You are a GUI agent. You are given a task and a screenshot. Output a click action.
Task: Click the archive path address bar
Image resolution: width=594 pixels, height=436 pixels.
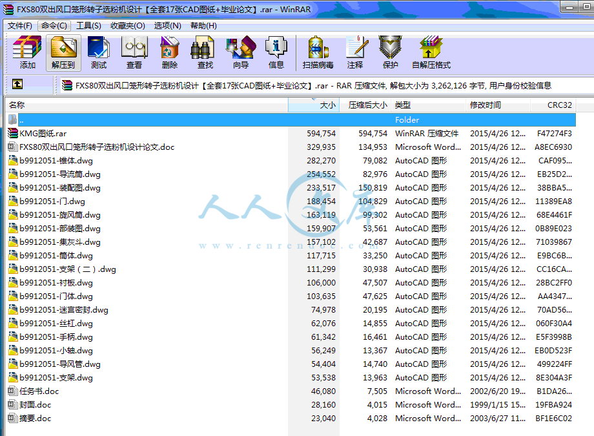(326, 86)
